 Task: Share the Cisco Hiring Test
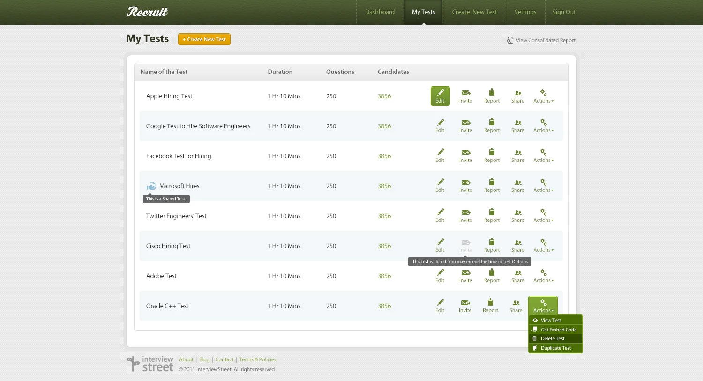tap(517, 246)
